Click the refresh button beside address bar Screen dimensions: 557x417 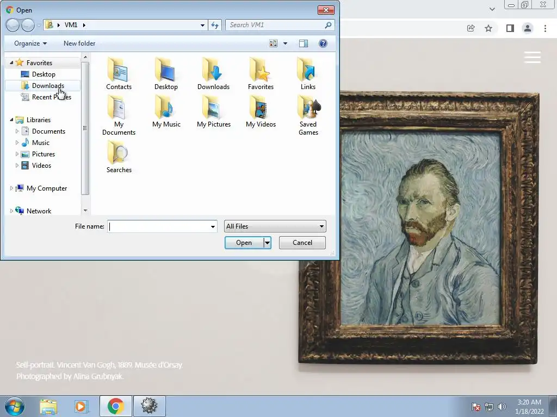215,25
